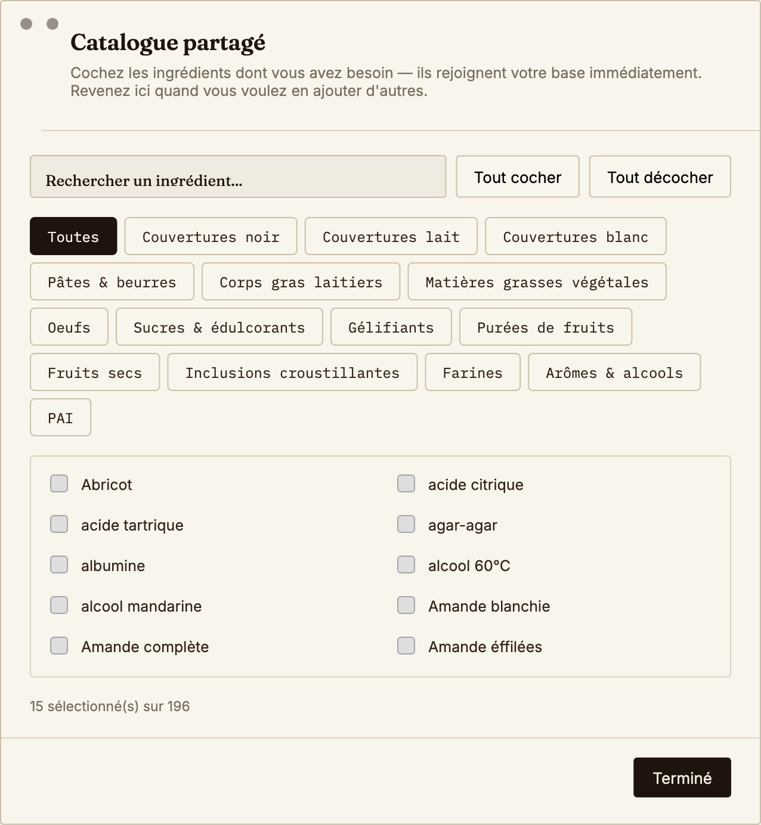Filter by Inclusions croustillantes
Screen dimensions: 761x825
click(292, 372)
